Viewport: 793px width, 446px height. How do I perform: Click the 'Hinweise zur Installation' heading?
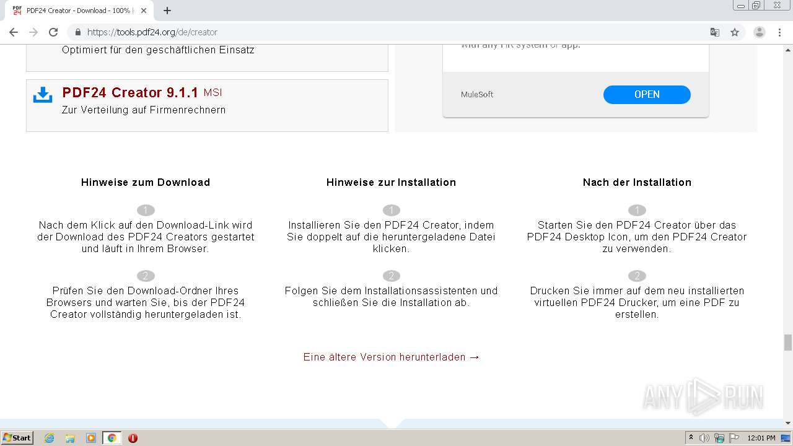pos(391,182)
